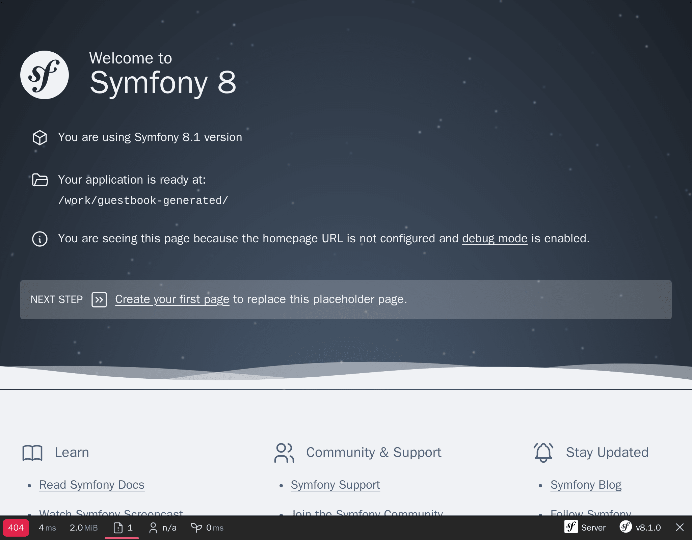Open the Create your first page link
This screenshot has height=540, width=692.
(x=172, y=299)
